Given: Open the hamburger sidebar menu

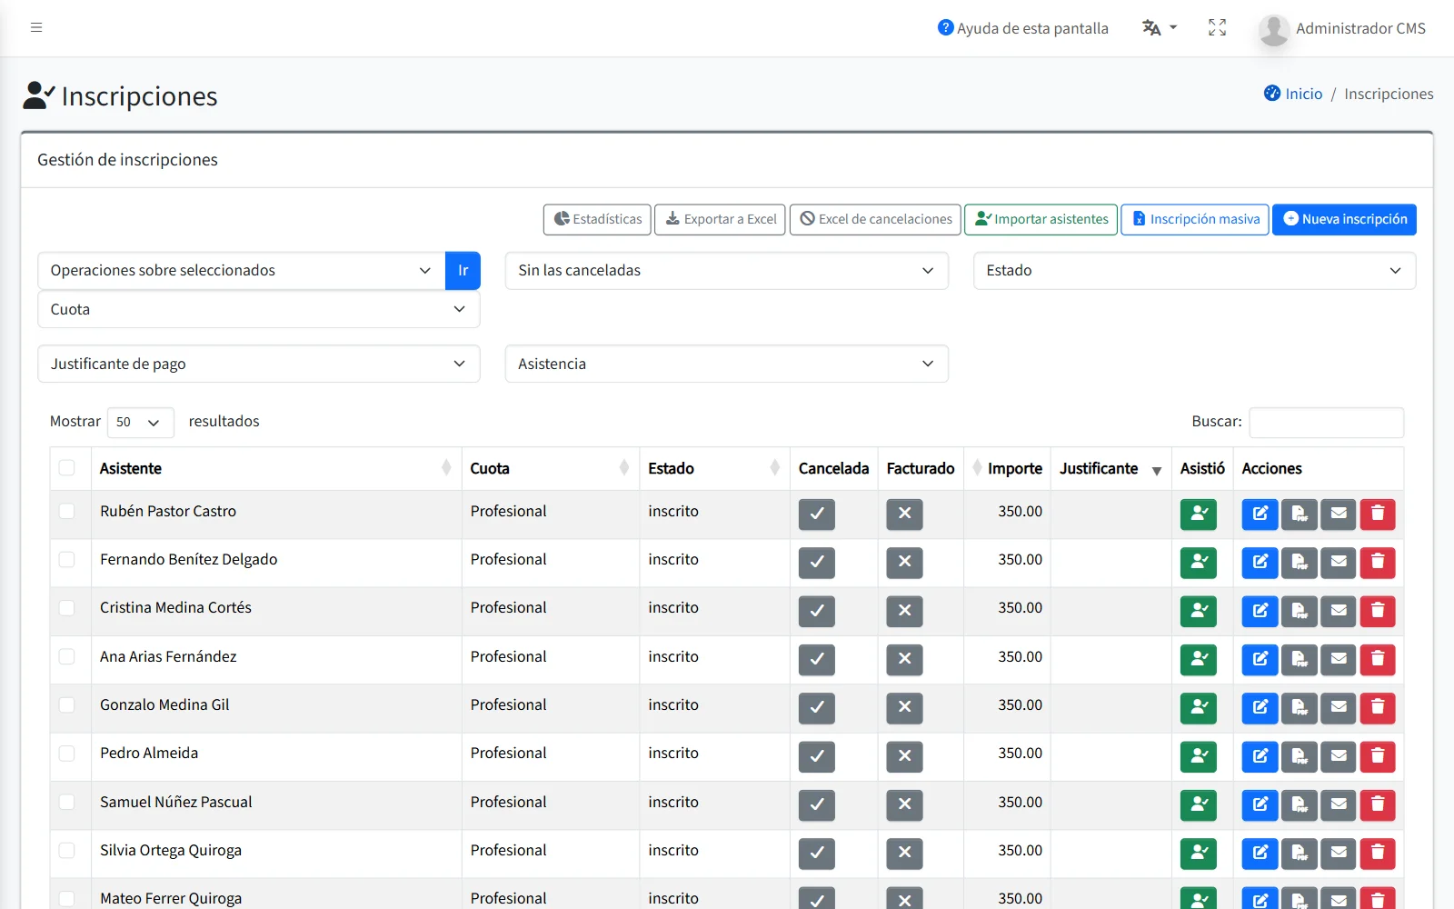Looking at the screenshot, I should pyautogui.click(x=36, y=27).
